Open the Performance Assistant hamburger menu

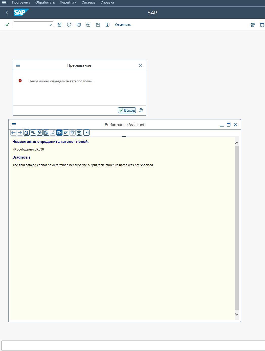14,125
